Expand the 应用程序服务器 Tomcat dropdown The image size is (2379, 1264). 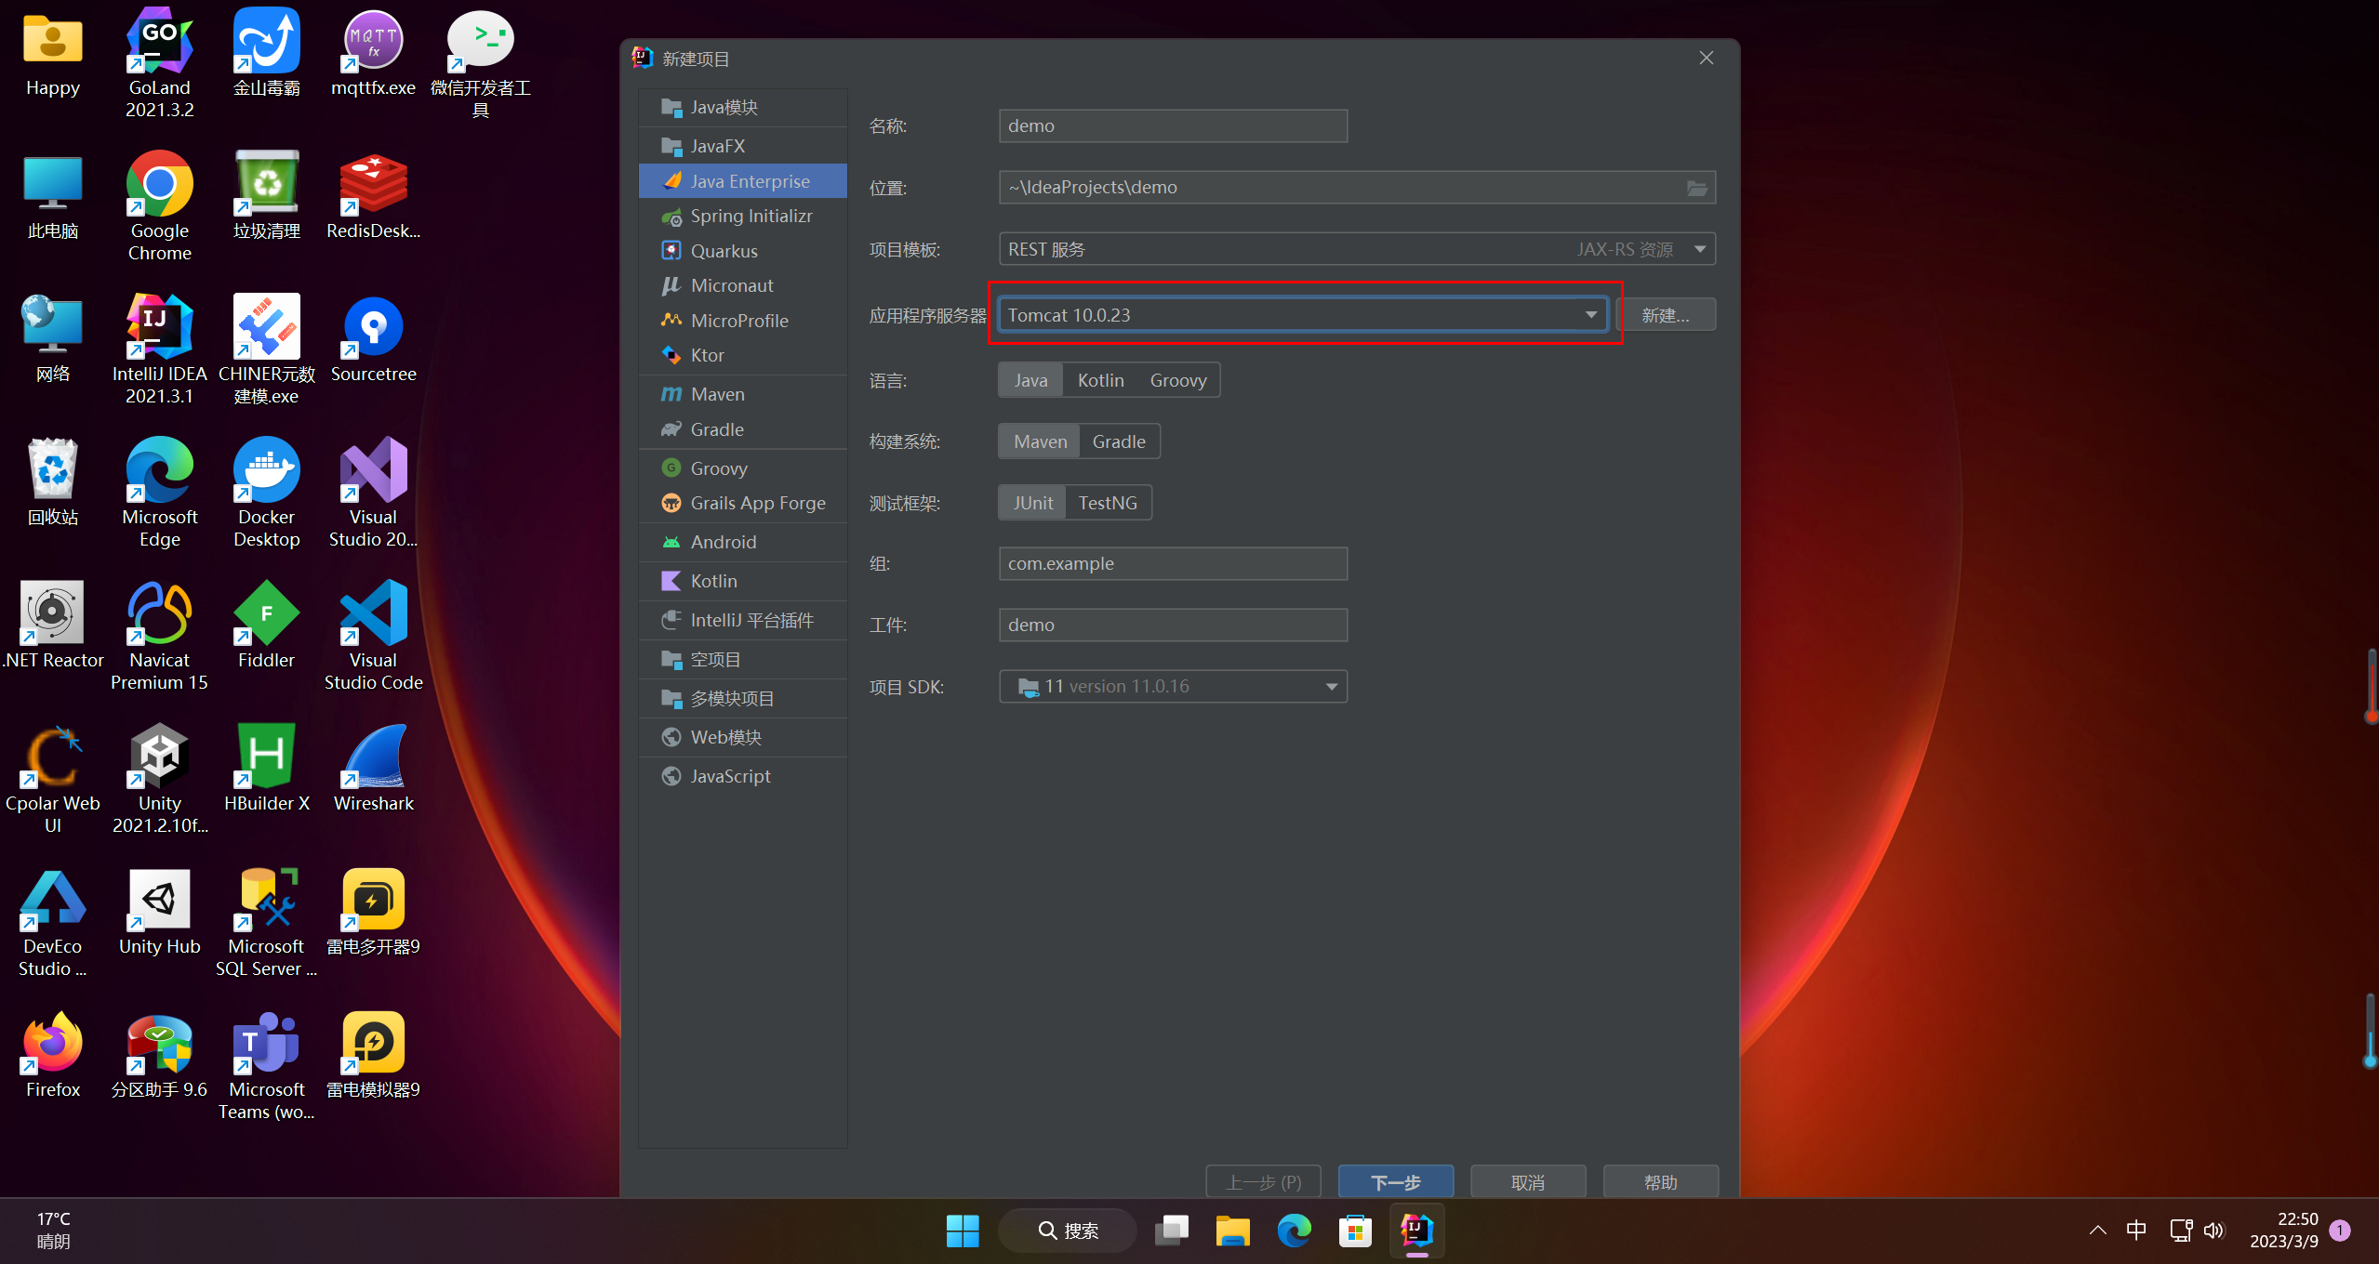[x=1590, y=314]
